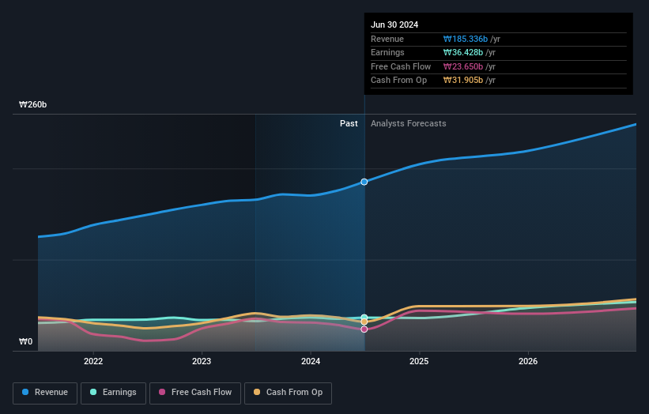Click the Analysts Forecasts label

pos(408,123)
